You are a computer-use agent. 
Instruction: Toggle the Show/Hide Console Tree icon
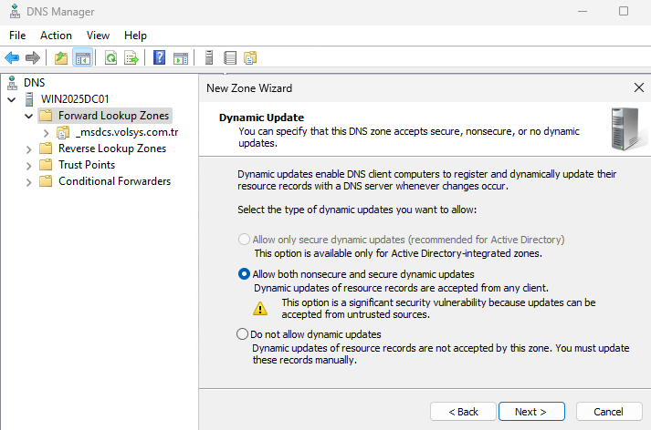(82, 57)
